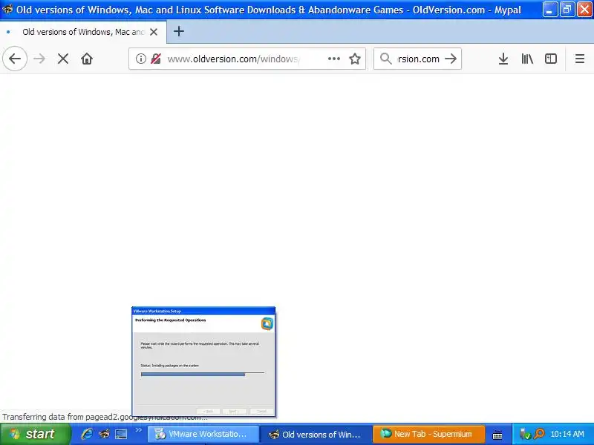Open the browser home page
This screenshot has height=445, width=594.
[x=87, y=59]
